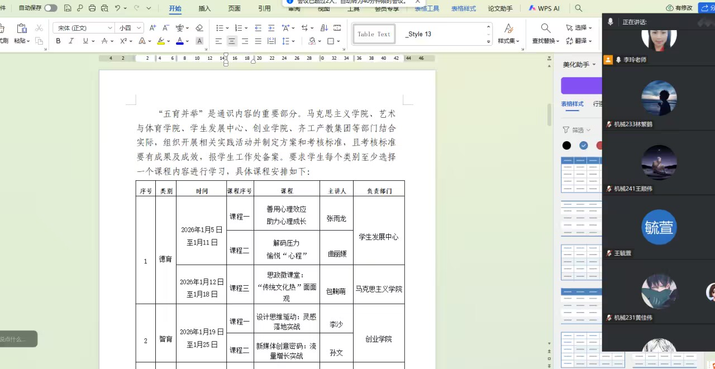Apply italic formatting with the I icon
This screenshot has width=715, height=369.
pos(71,41)
